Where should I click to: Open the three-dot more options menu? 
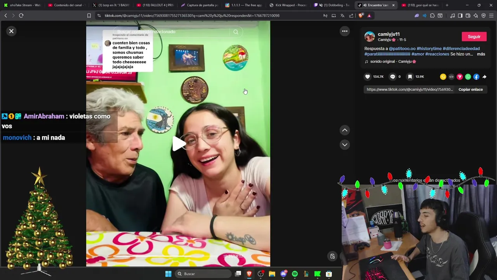(345, 31)
